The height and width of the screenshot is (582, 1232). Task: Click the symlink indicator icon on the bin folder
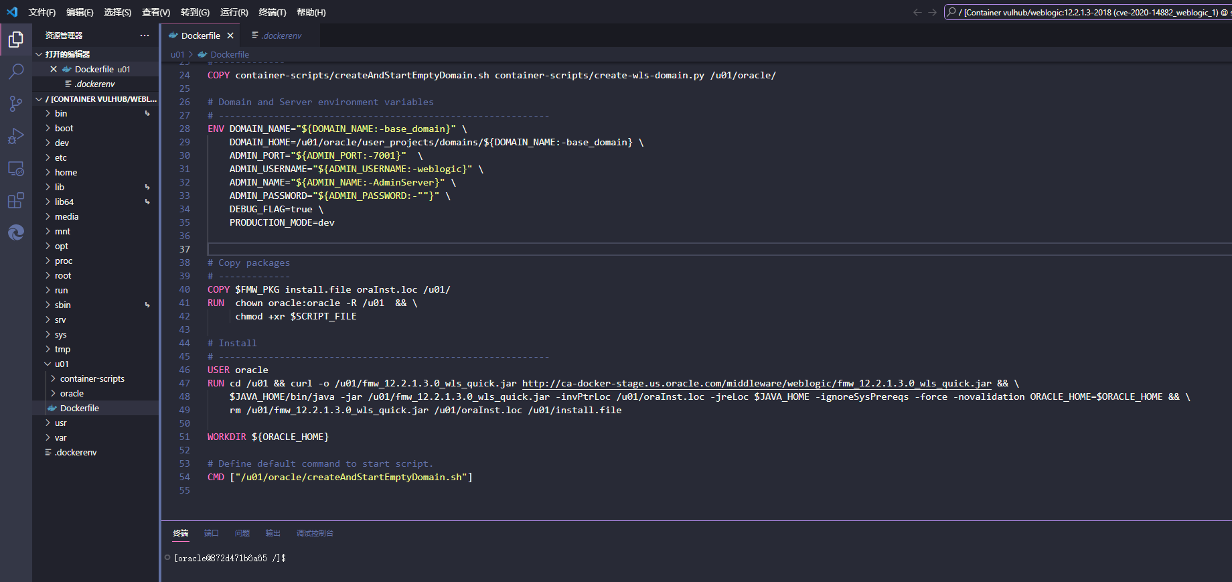click(x=147, y=113)
